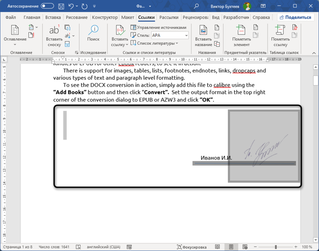
Task: Open Управление источниками
Action: [158, 28]
